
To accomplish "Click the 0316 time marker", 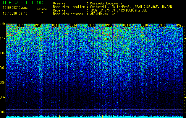I will 109,25.
